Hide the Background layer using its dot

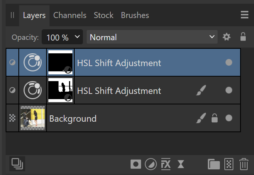(x=229, y=118)
